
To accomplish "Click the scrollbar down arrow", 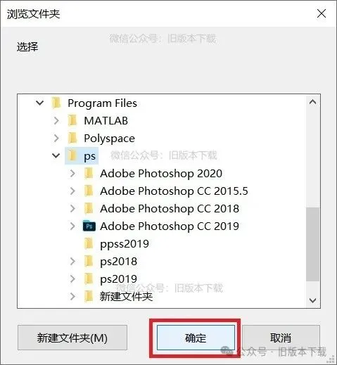I will 312,300.
